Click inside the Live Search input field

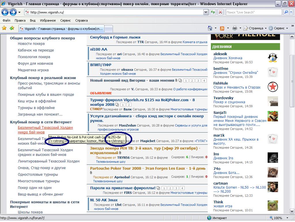coord(253,12)
